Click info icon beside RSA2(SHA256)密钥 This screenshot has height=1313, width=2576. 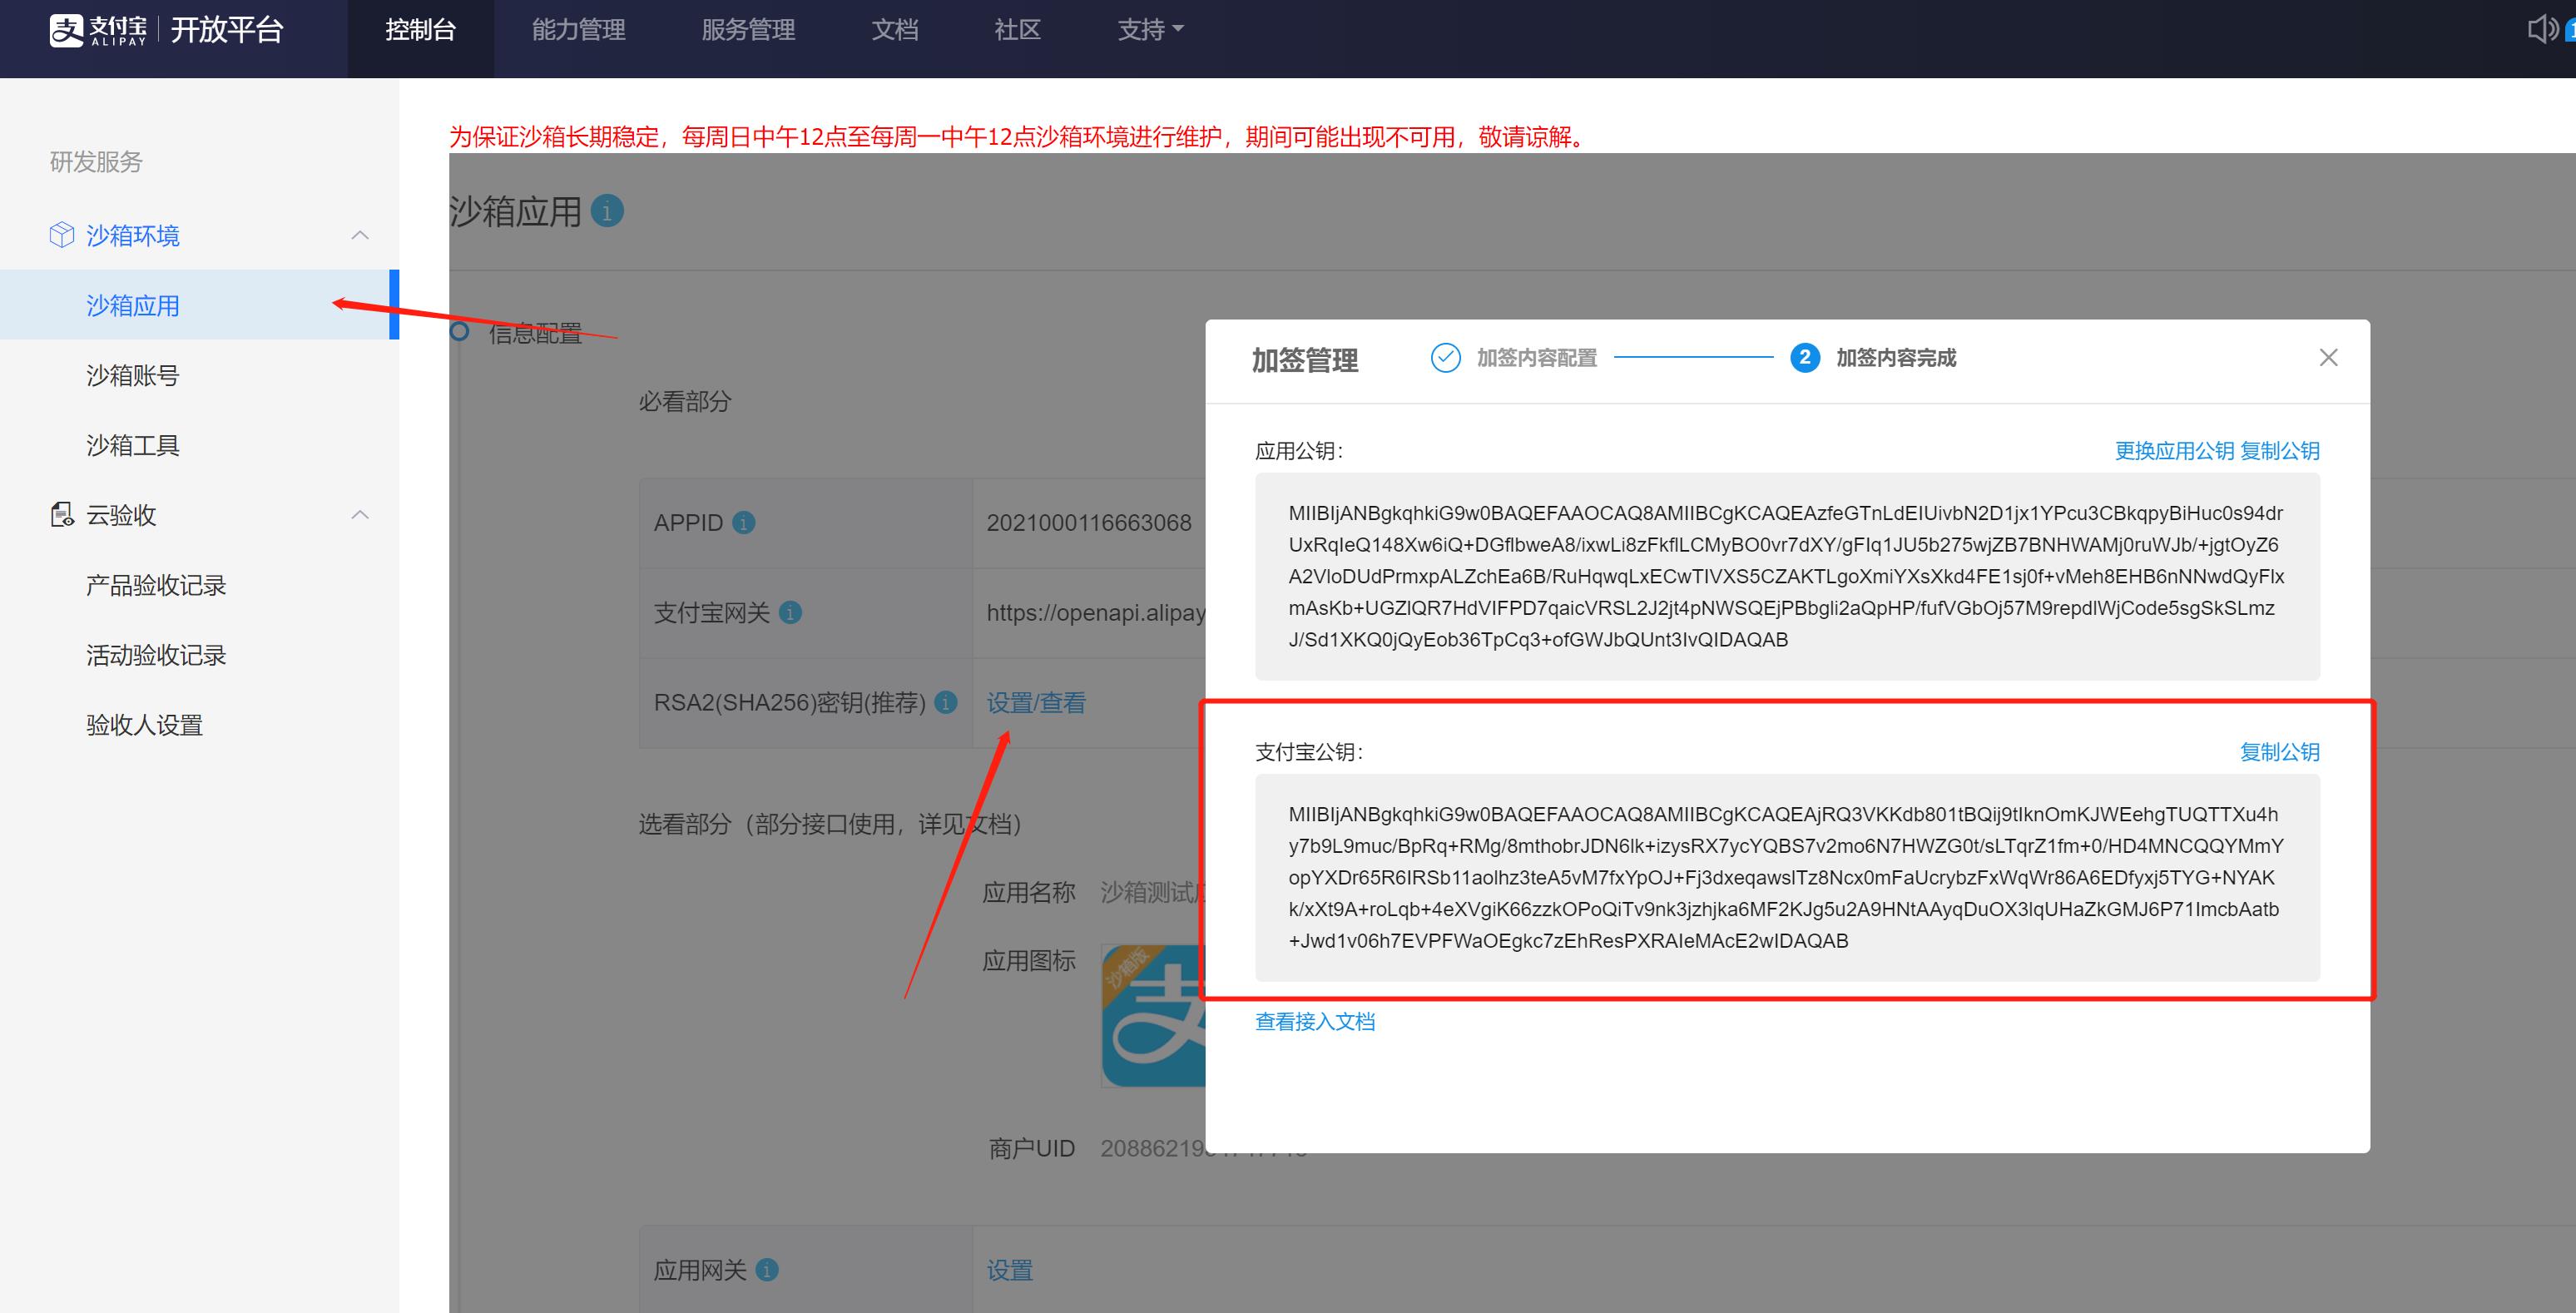tap(945, 703)
